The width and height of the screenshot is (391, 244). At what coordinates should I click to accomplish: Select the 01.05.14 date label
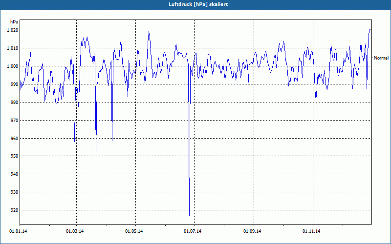[134, 231]
